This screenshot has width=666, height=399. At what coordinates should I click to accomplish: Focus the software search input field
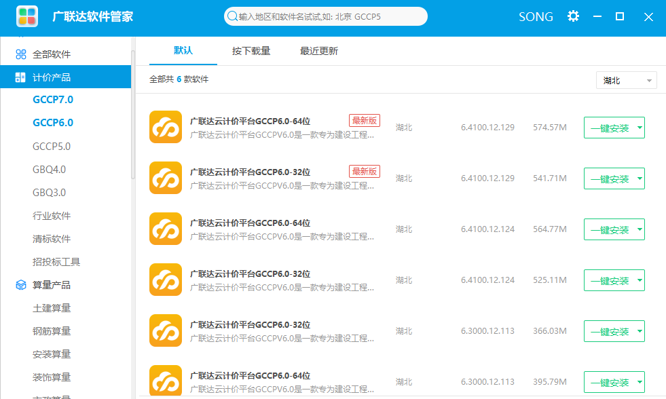point(326,16)
